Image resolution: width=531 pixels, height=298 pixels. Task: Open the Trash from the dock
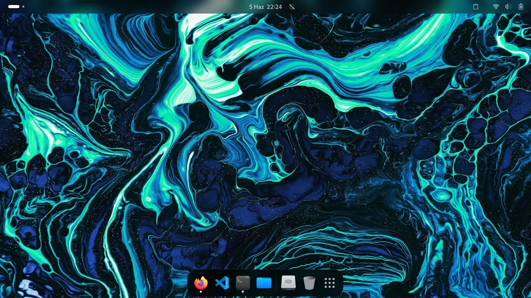tap(309, 283)
